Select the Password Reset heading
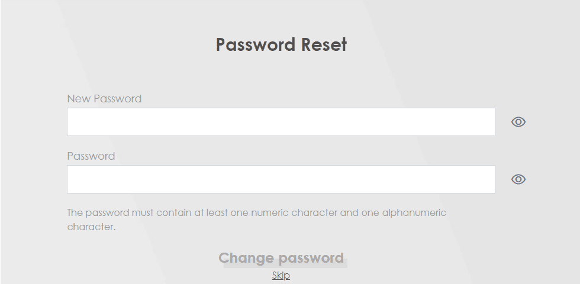The width and height of the screenshot is (580, 284). pos(281,45)
